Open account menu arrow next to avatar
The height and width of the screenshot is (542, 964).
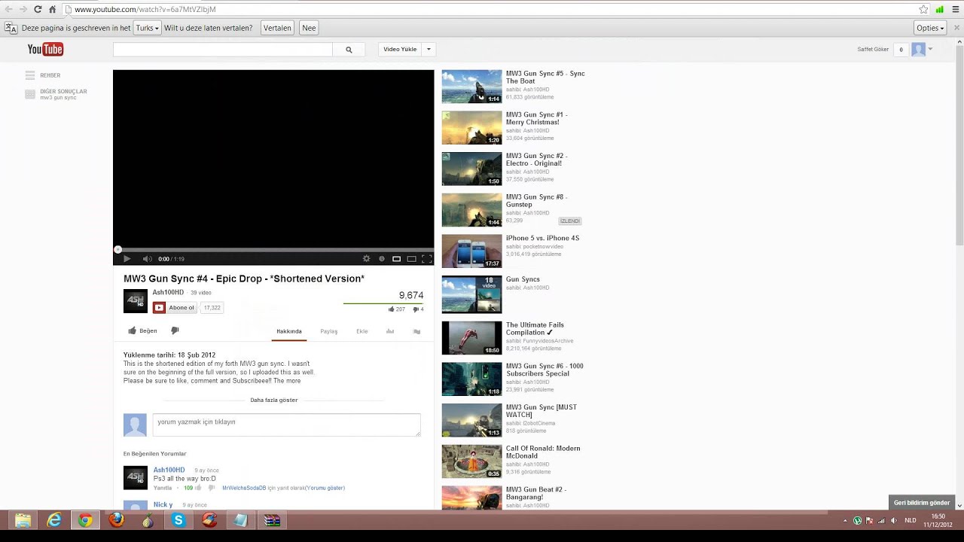[x=930, y=50]
